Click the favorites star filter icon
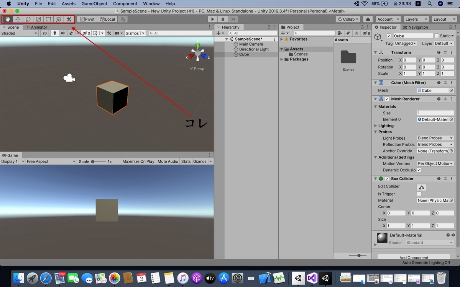Viewport: 460px width, 287px height. coord(356,33)
